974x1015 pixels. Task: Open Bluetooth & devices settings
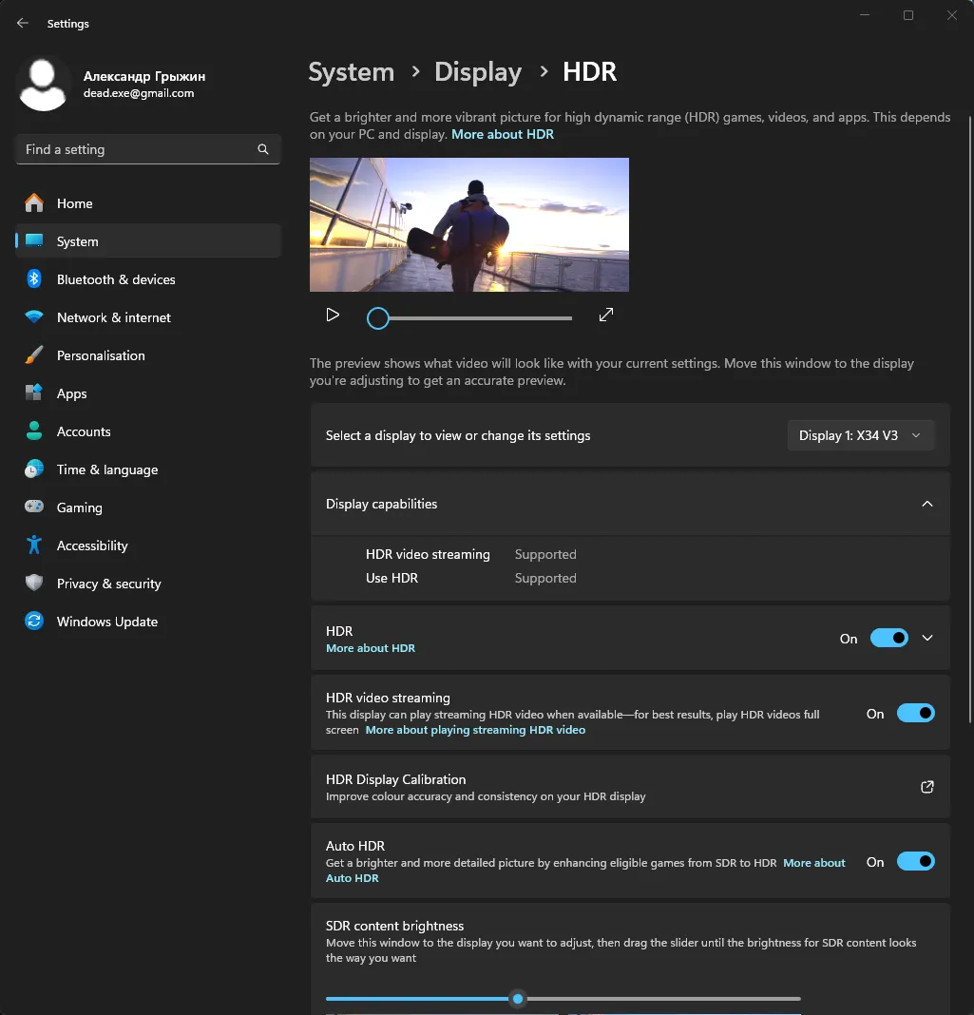(116, 279)
